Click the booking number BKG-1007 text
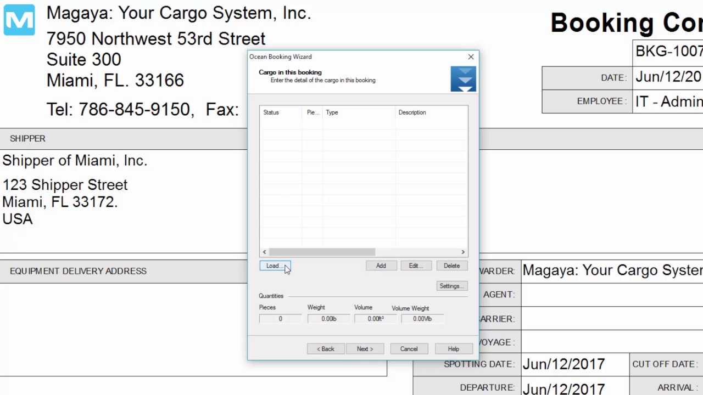703x395 pixels. pos(669,51)
